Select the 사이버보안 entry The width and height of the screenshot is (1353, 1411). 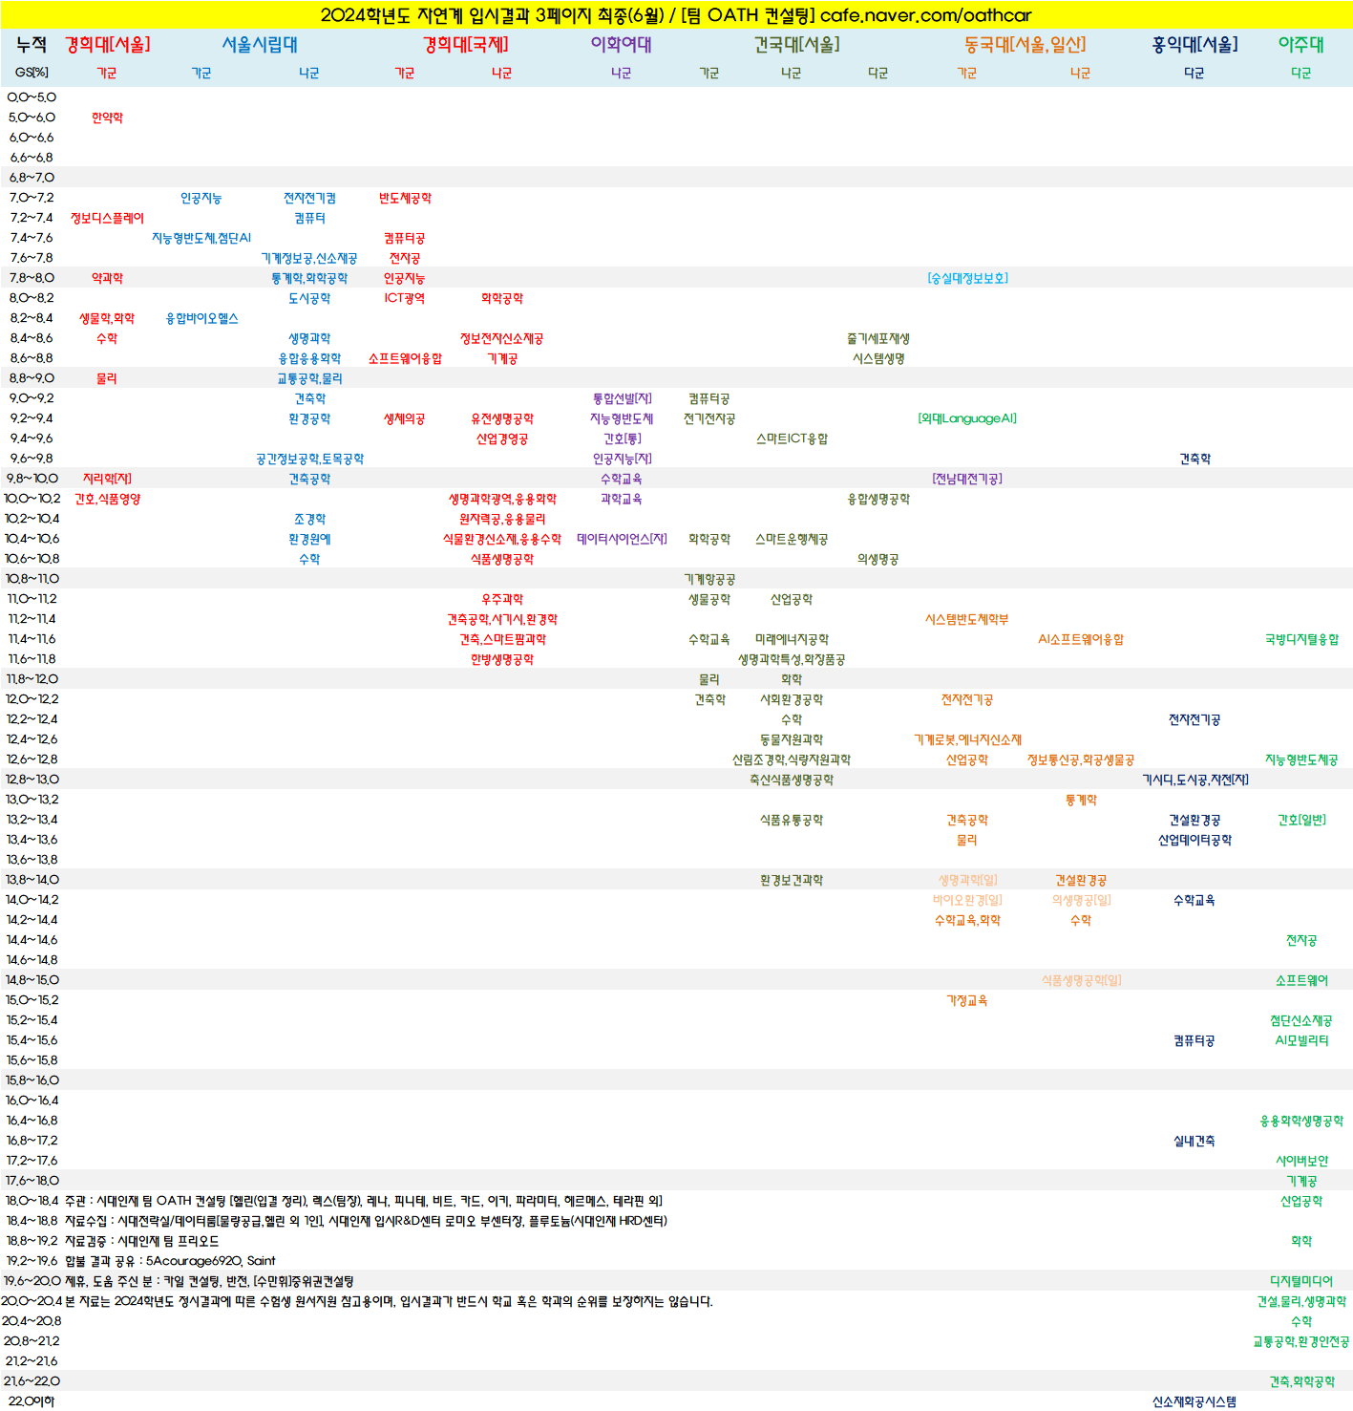point(1301,1161)
